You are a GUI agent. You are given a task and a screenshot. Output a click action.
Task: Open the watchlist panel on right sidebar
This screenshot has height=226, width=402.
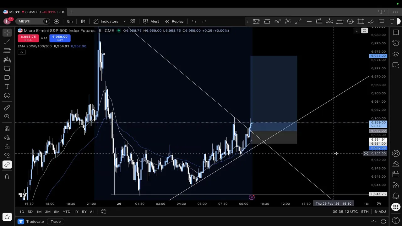click(396, 33)
